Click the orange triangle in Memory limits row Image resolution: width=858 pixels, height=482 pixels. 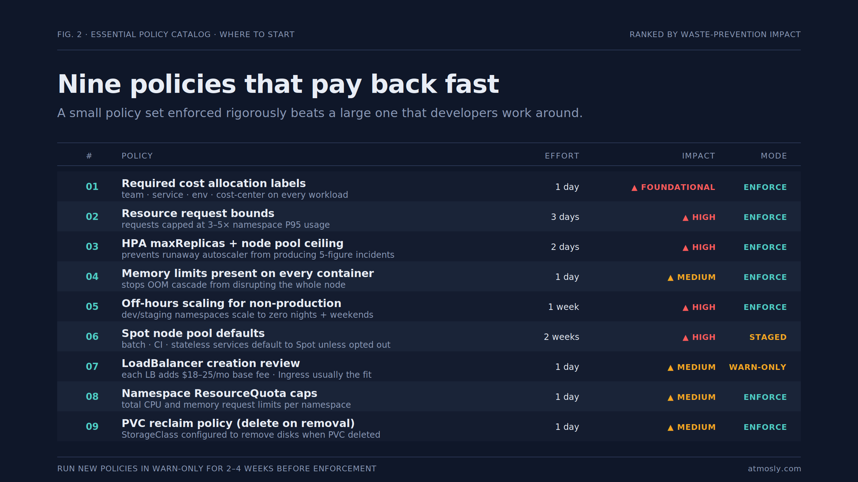pyautogui.click(x=670, y=278)
